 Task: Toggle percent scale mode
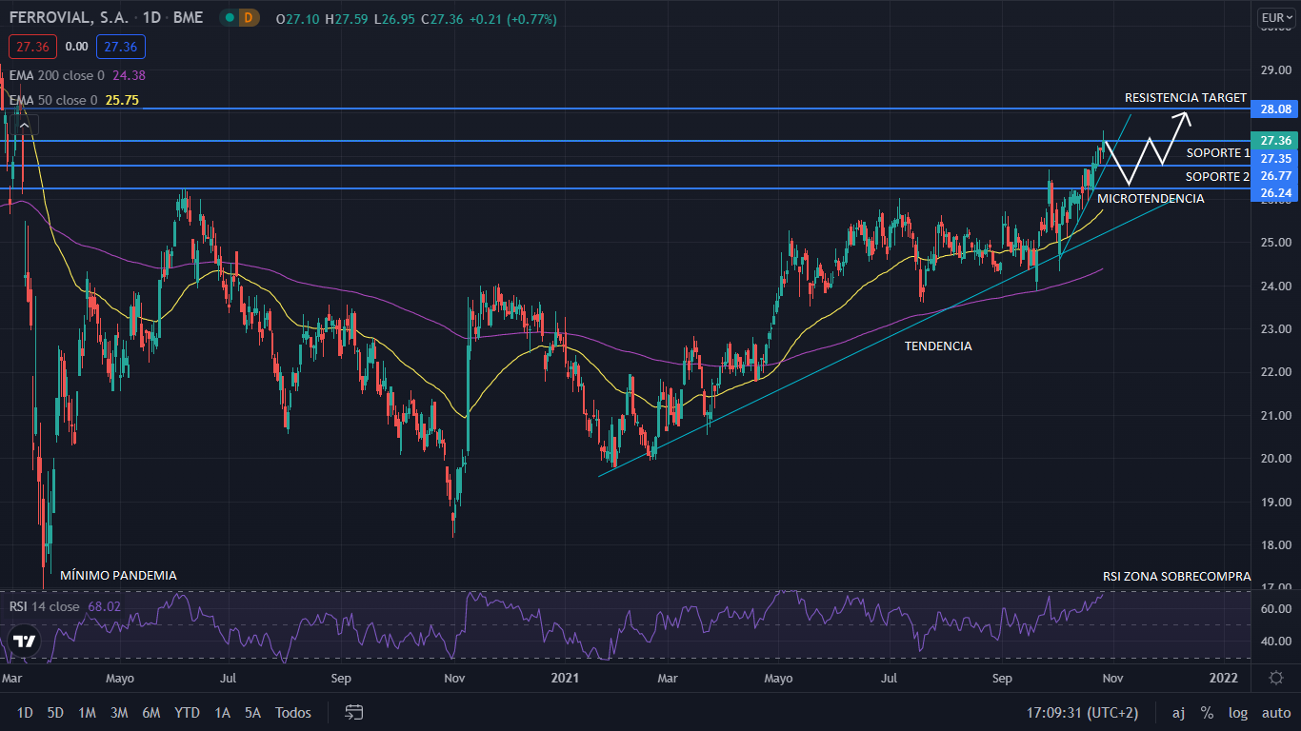[1207, 712]
